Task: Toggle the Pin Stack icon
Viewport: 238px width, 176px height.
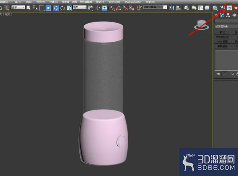Action: (218, 74)
